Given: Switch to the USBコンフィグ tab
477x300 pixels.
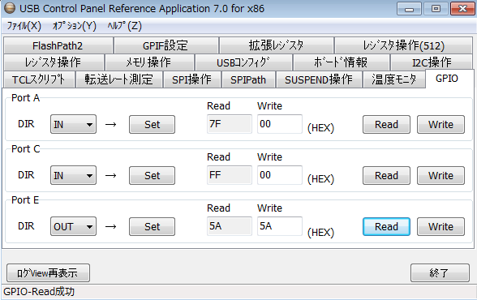Looking at the screenshot, I should pyautogui.click(x=243, y=62).
